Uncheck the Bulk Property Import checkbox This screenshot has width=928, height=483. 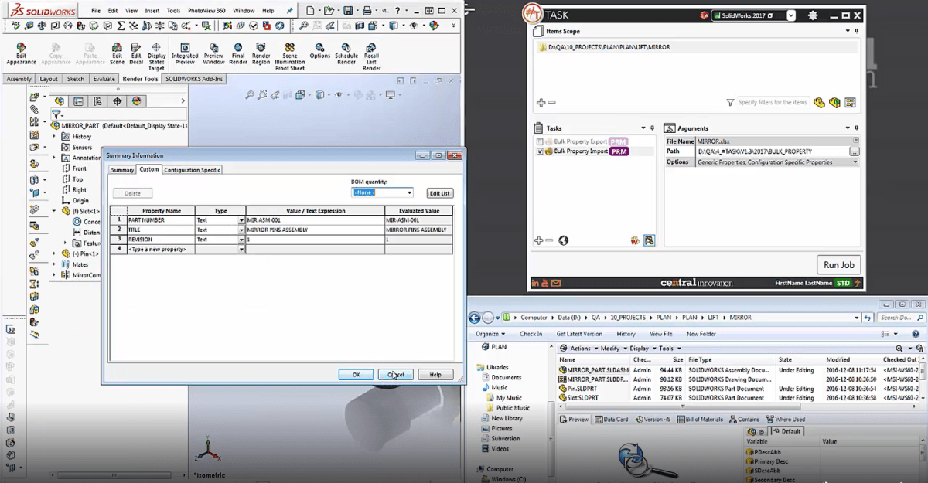coord(540,152)
